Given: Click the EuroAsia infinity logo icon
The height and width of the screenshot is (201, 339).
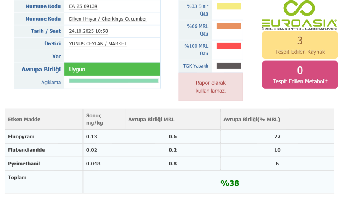Looking at the screenshot, I should 299,8.
